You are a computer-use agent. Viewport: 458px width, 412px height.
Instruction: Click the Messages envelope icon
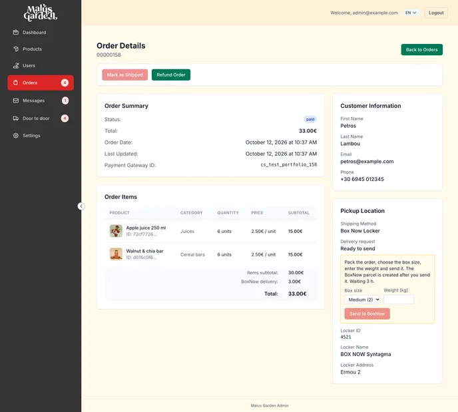[16, 101]
